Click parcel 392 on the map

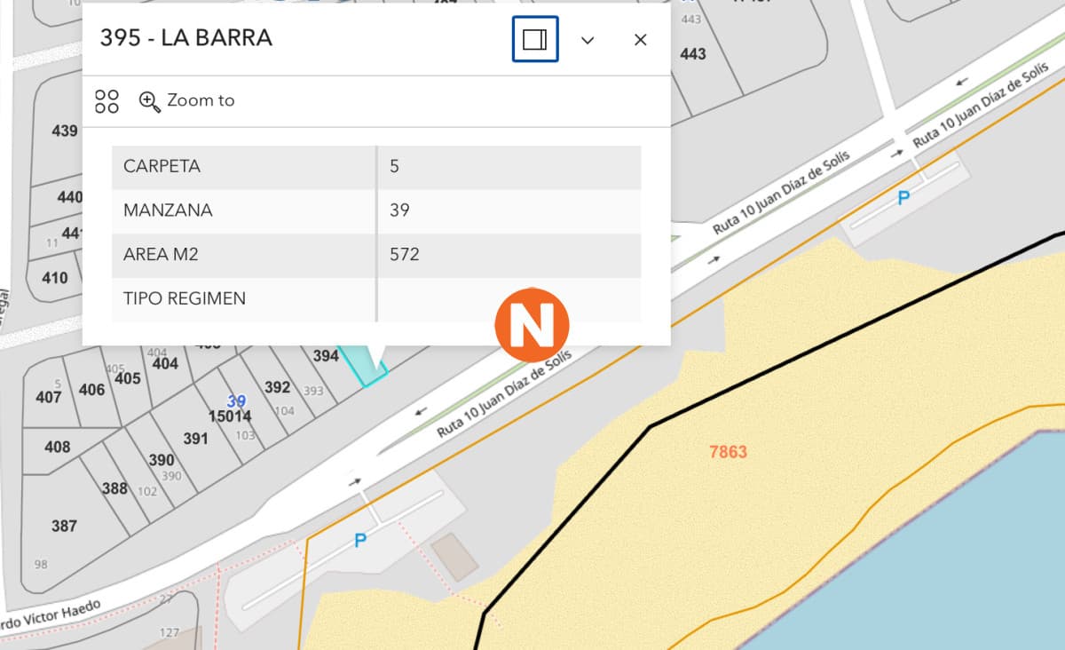pyautogui.click(x=278, y=387)
